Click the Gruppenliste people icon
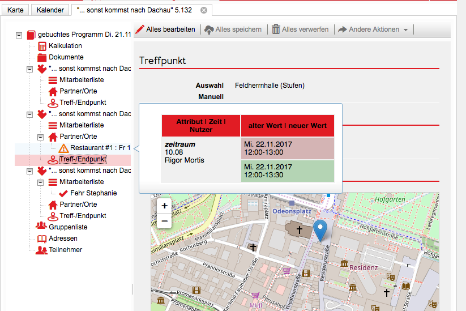466x311 pixels. click(41, 227)
